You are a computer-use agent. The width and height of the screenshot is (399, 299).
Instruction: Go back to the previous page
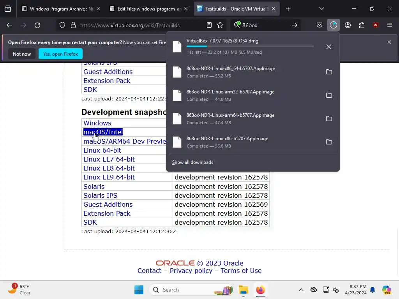pos(9,25)
